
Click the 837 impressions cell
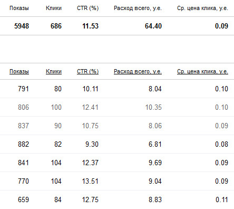coord(23,126)
